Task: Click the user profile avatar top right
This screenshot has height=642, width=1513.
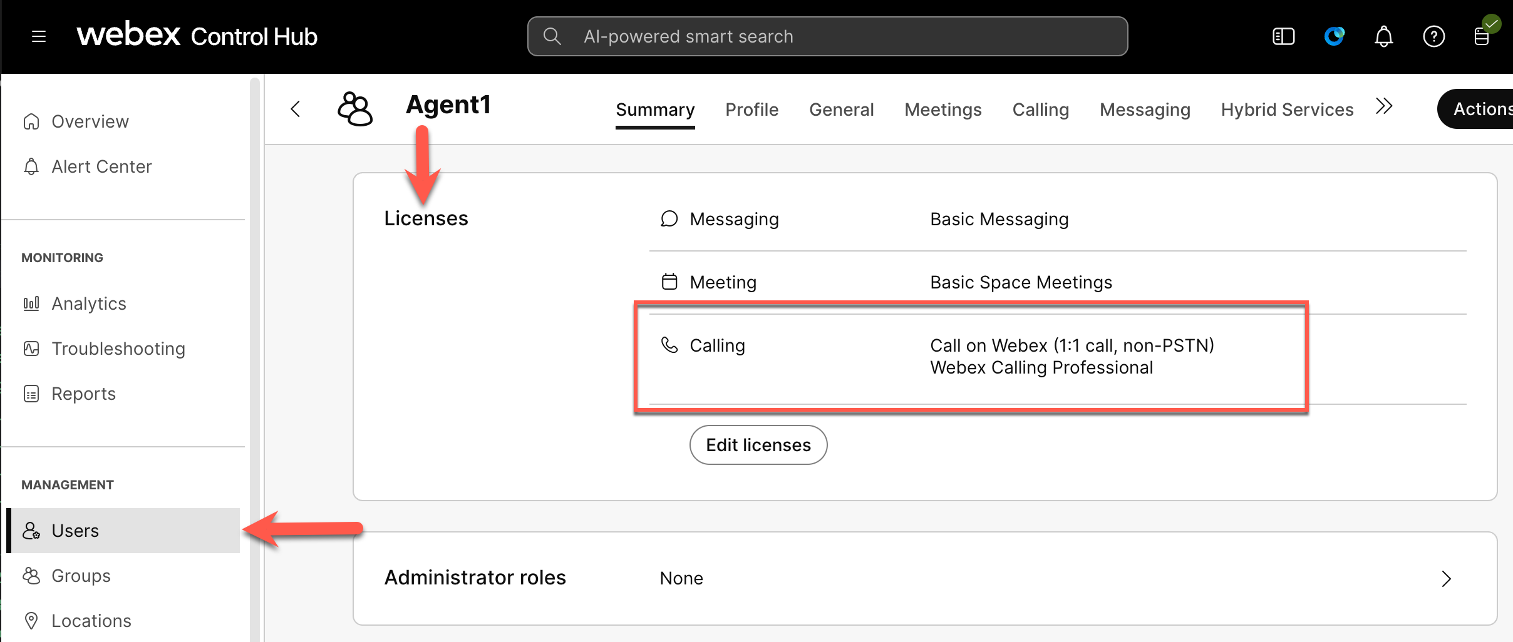Action: click(1483, 36)
